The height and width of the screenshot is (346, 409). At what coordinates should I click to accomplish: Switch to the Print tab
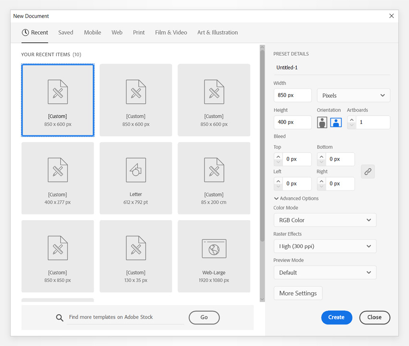[x=139, y=32]
